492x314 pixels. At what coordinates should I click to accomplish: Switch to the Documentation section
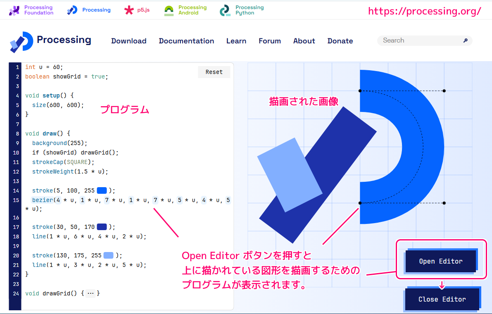pyautogui.click(x=186, y=41)
